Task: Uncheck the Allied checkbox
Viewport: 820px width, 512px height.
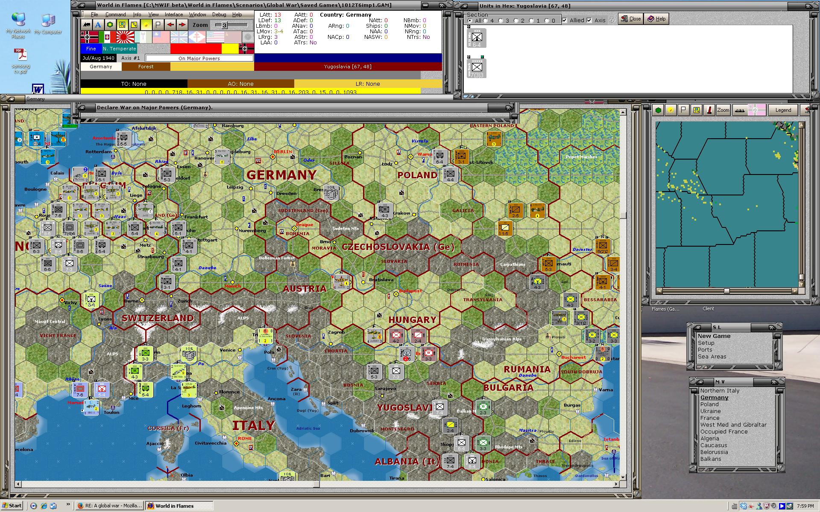Action: [x=565, y=20]
